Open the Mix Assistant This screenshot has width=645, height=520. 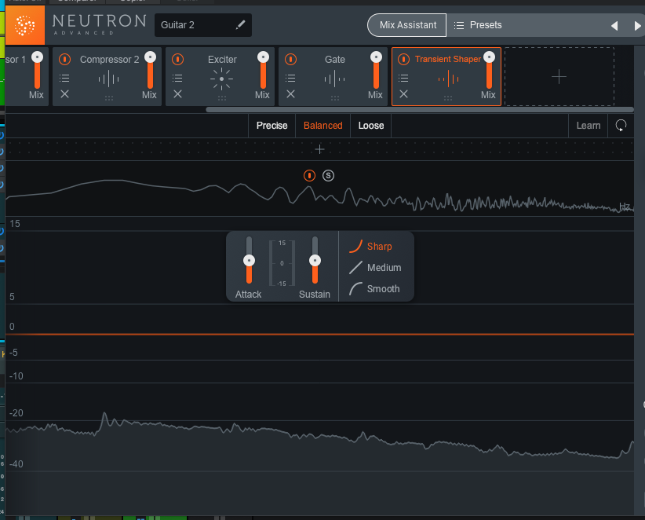click(406, 25)
